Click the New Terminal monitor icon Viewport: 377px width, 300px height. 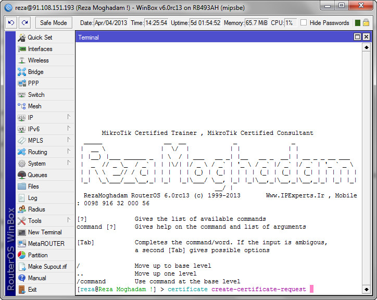pyautogui.click(x=22, y=232)
